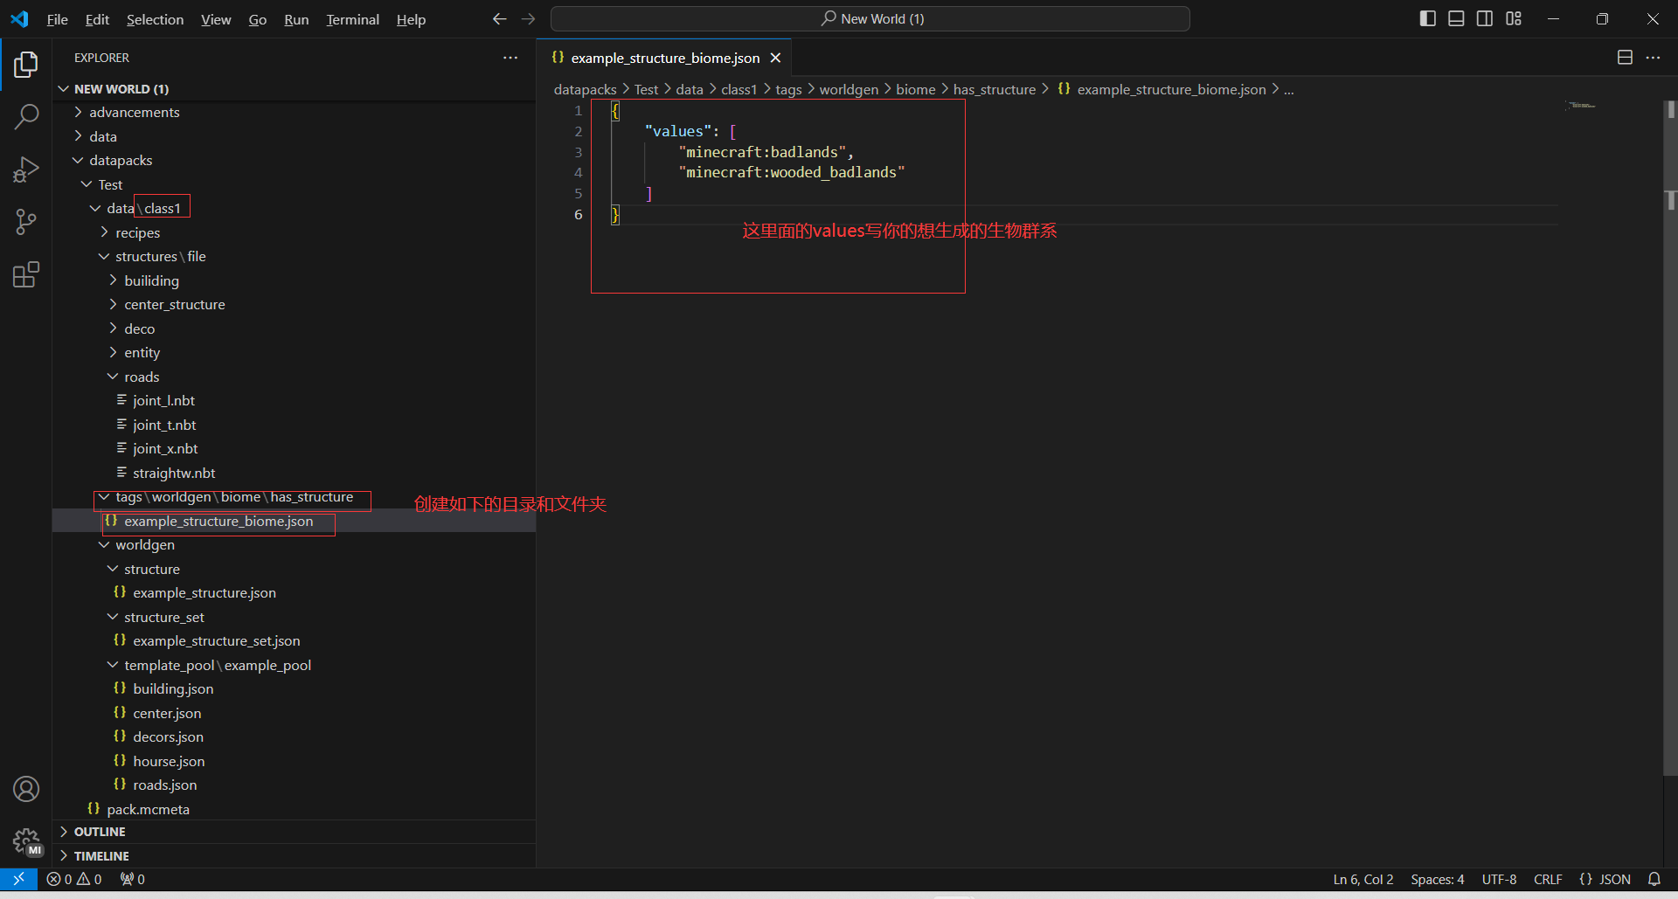
Task: Change CRLF end of line sequence
Action: click(x=1548, y=879)
